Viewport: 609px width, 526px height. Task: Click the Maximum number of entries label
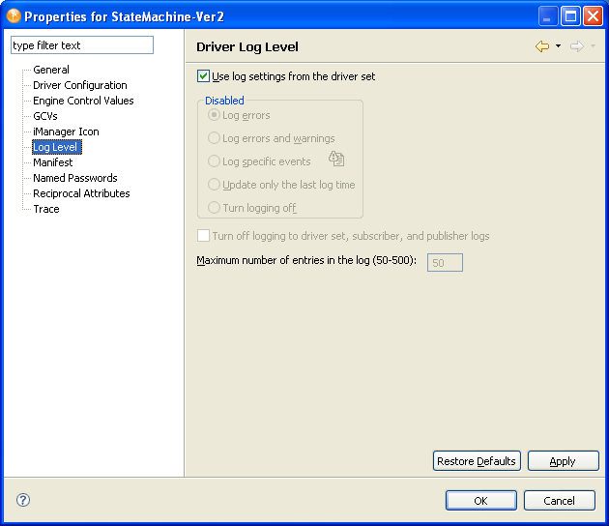(x=306, y=260)
